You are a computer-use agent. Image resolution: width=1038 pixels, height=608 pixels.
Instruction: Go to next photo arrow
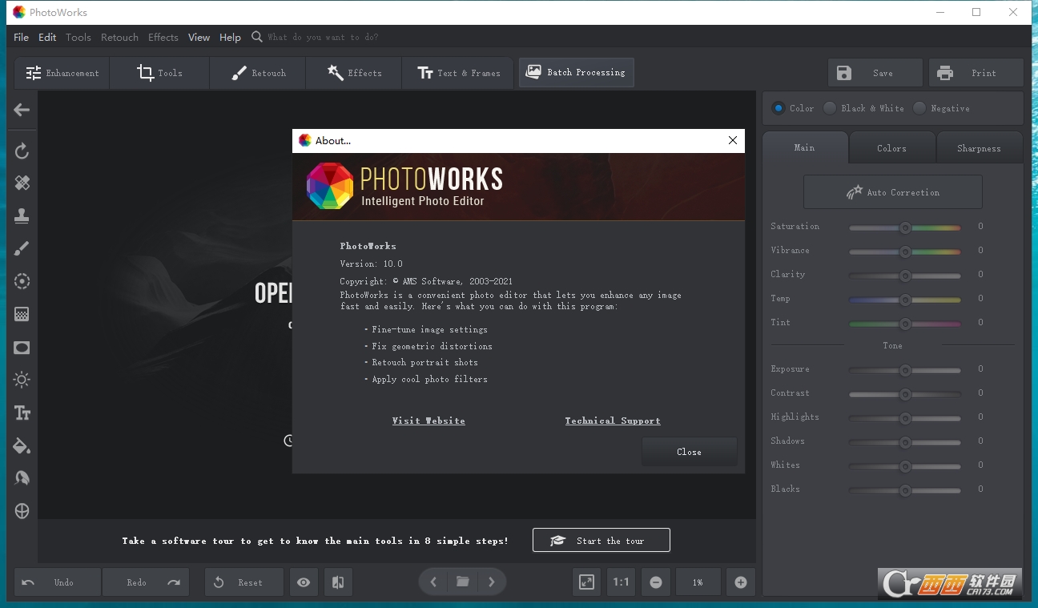click(x=492, y=582)
